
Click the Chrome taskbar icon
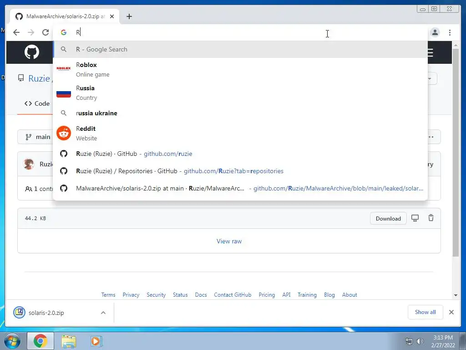point(41,341)
